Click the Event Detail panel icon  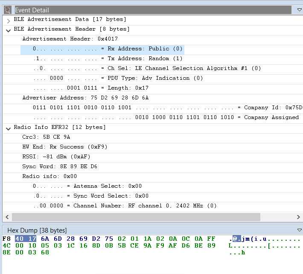[x=7, y=9]
